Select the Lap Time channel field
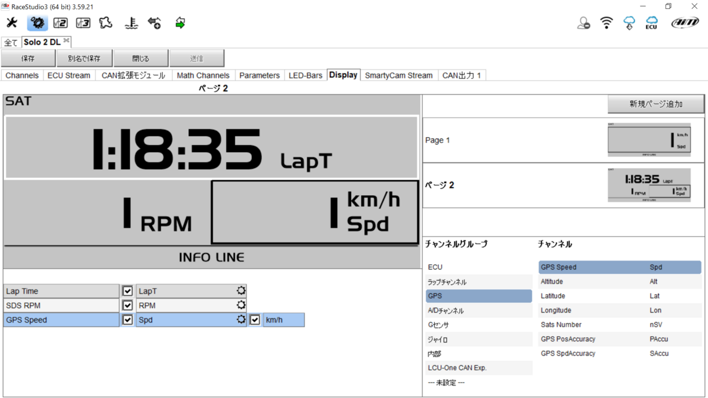Viewport: 708px width, 398px height. click(x=61, y=291)
